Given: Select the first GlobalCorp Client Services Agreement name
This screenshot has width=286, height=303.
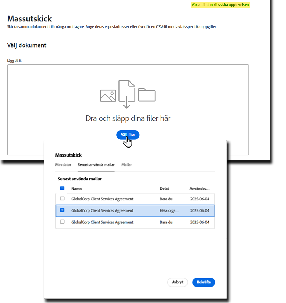Looking at the screenshot, I should pos(102,199).
